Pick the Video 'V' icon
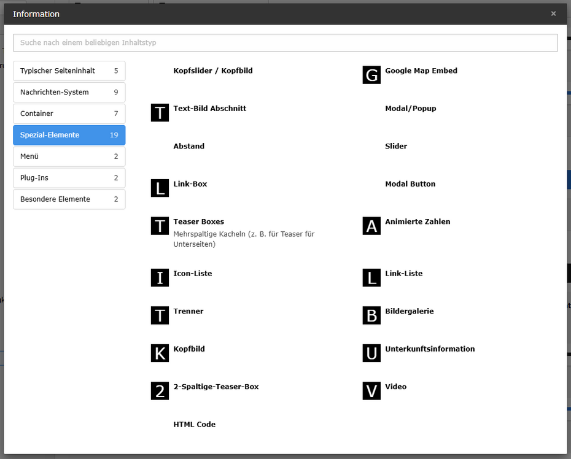571x459 pixels. (371, 391)
